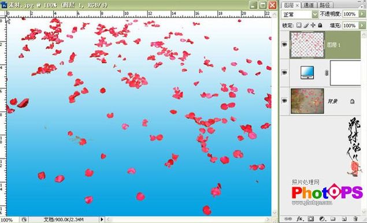Toggle lock transparent pixels checkerboard box
The image size is (367, 223).
tap(299, 25)
